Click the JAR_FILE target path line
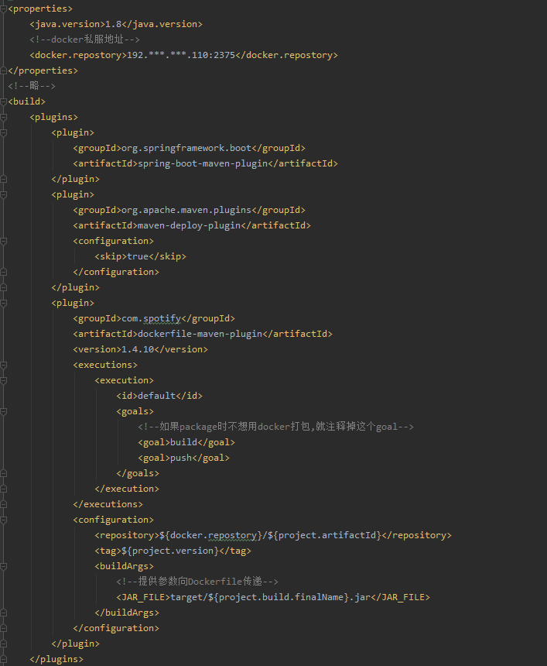This screenshot has height=666, width=547. pyautogui.click(x=273, y=597)
